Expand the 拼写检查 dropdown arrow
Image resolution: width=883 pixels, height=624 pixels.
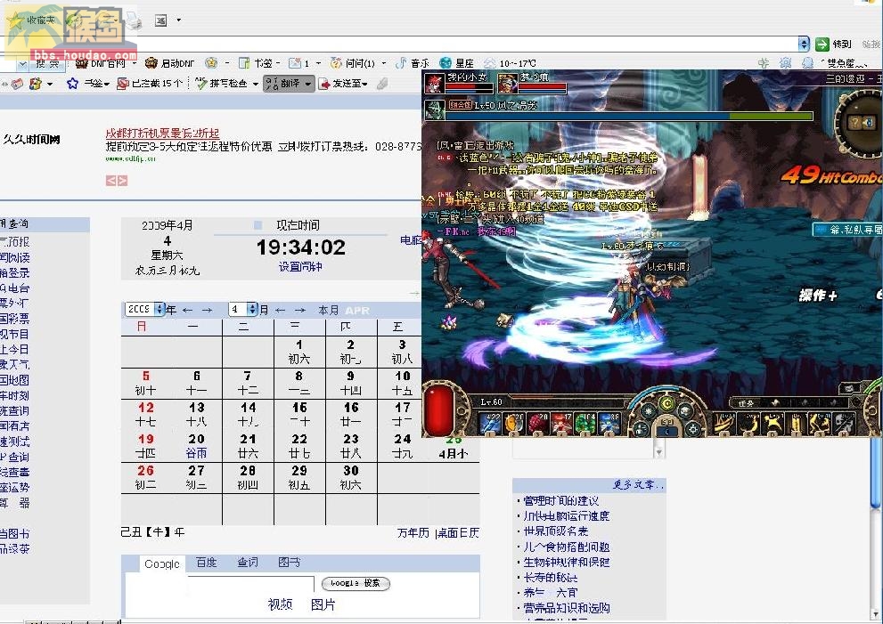click(255, 84)
